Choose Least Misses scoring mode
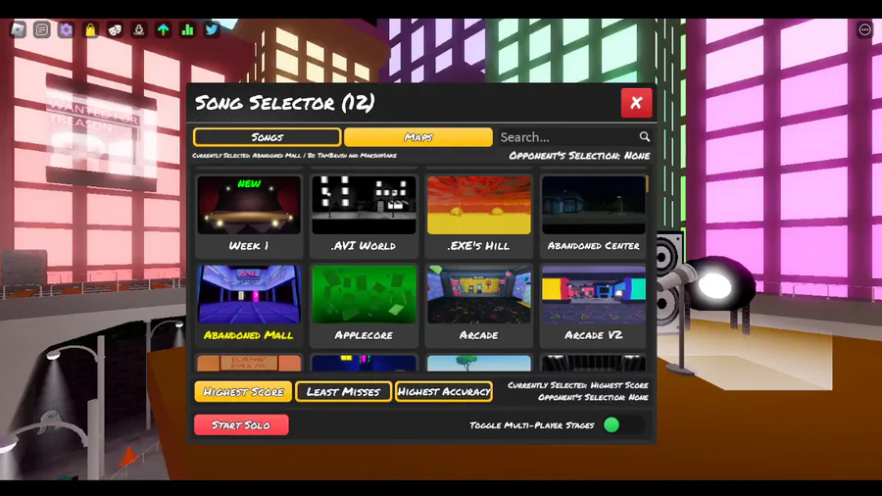 [x=343, y=391]
